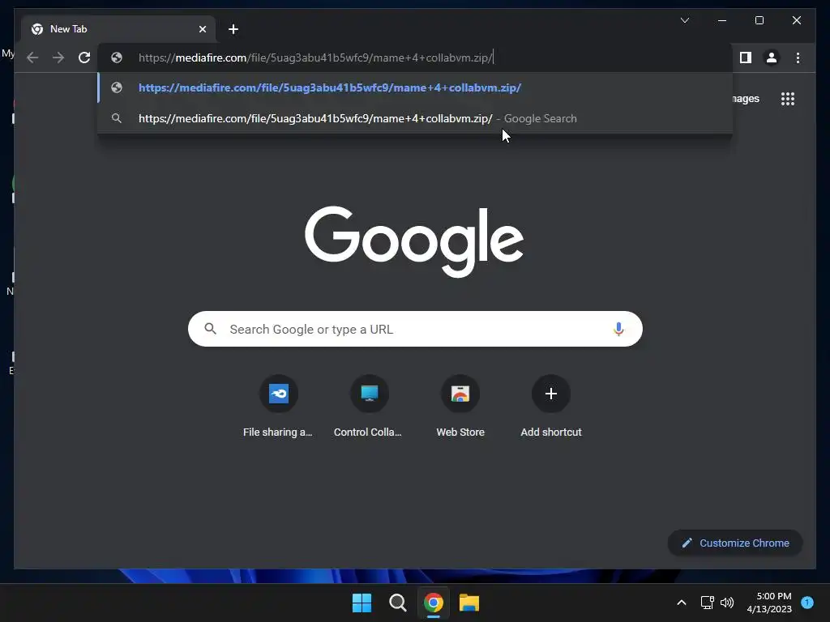Go forward with the forward arrow

tap(58, 58)
